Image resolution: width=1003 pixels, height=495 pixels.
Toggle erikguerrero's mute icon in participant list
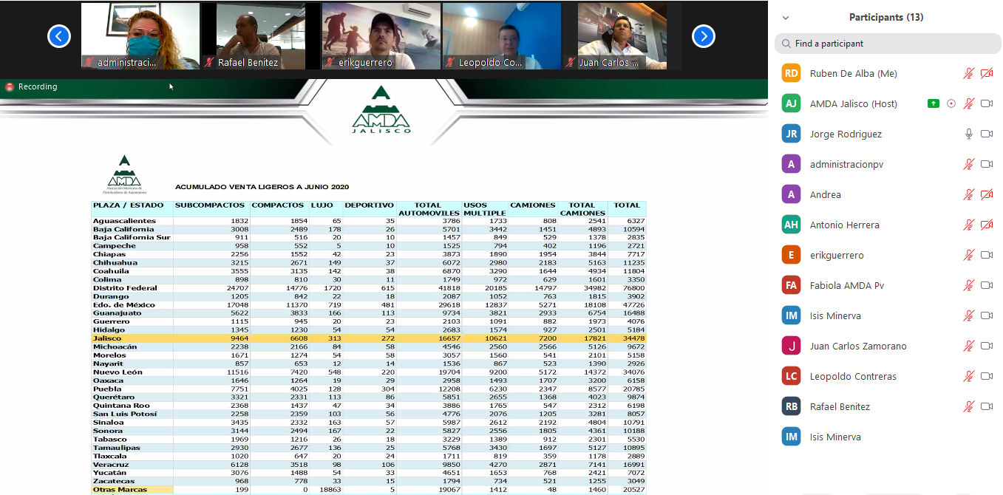[968, 255]
